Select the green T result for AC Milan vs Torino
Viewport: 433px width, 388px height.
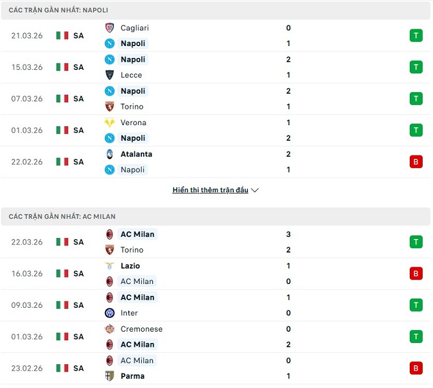pos(416,242)
